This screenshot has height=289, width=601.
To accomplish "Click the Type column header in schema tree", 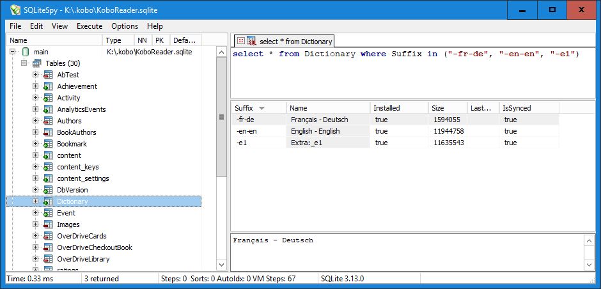I will pos(118,40).
